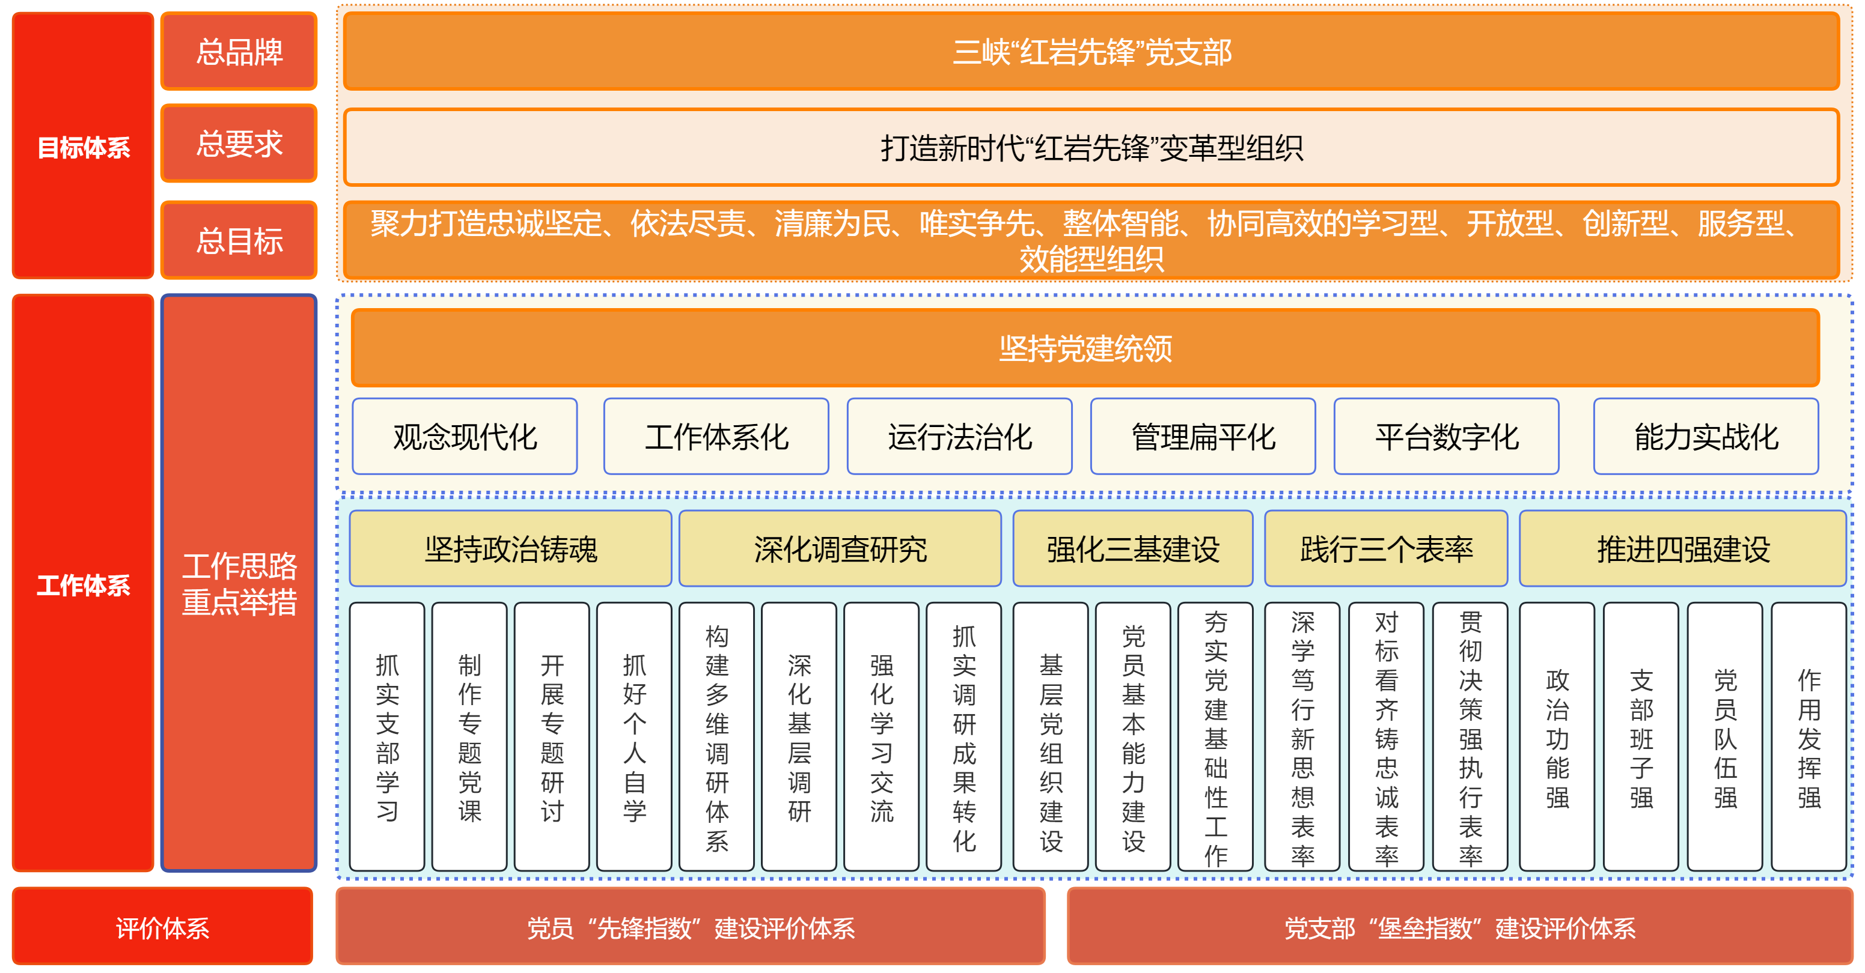Select the 观念现代化 box

465,436
